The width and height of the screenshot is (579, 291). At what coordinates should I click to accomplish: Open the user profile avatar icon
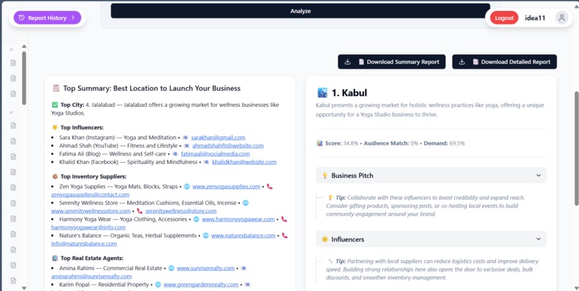(562, 18)
